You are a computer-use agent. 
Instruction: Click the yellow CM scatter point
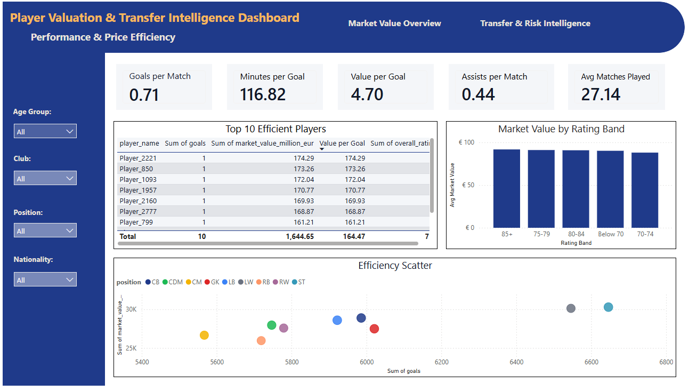point(204,335)
